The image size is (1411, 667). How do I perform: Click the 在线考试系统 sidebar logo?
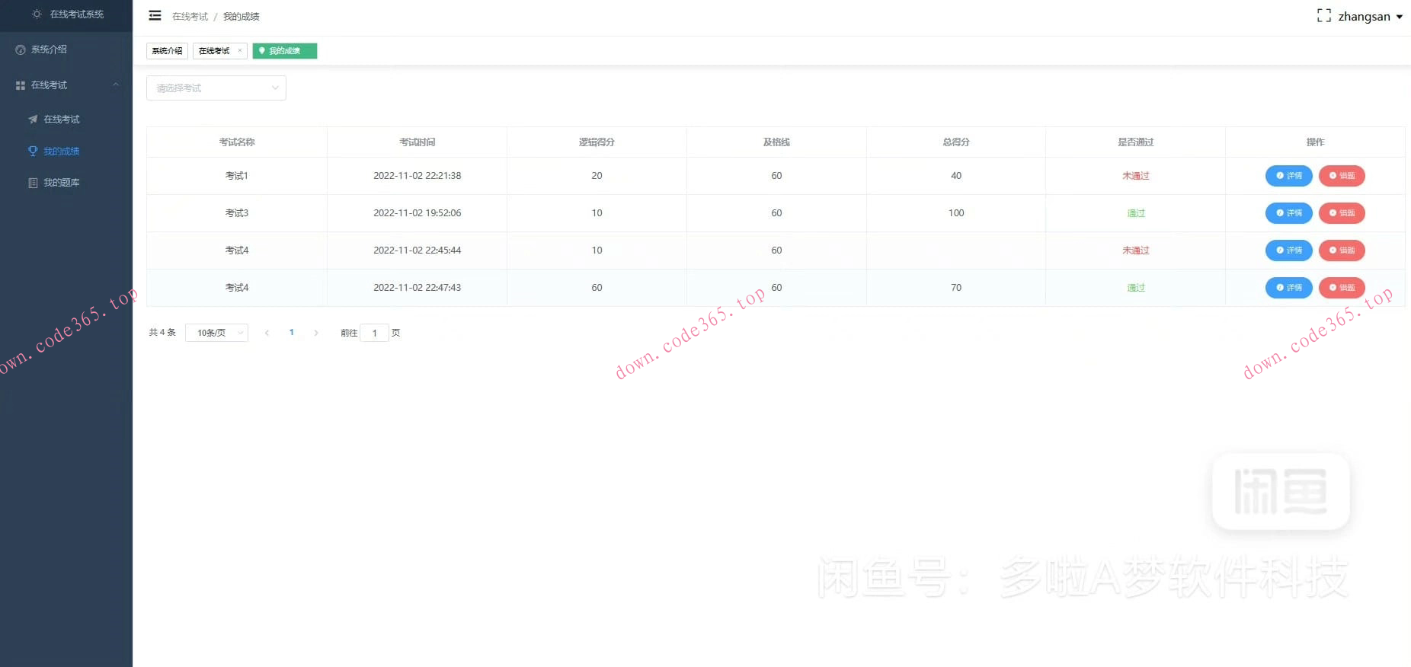coord(67,14)
